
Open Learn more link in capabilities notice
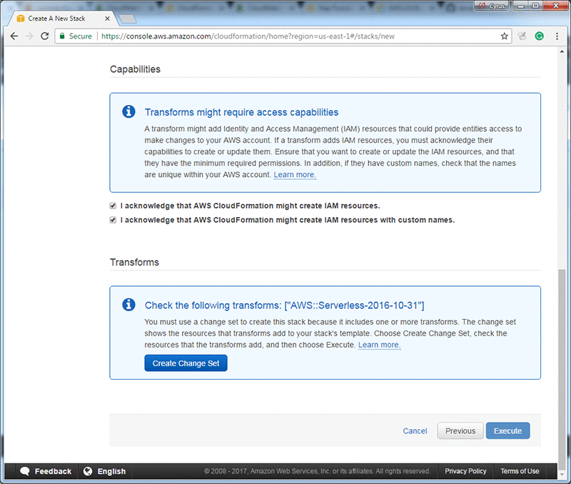(x=295, y=175)
